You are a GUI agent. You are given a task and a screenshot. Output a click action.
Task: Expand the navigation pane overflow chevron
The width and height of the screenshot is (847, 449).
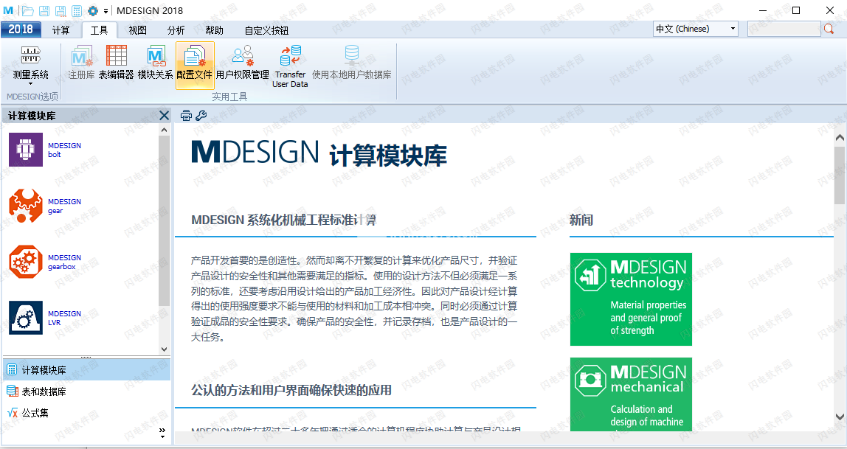tap(162, 432)
